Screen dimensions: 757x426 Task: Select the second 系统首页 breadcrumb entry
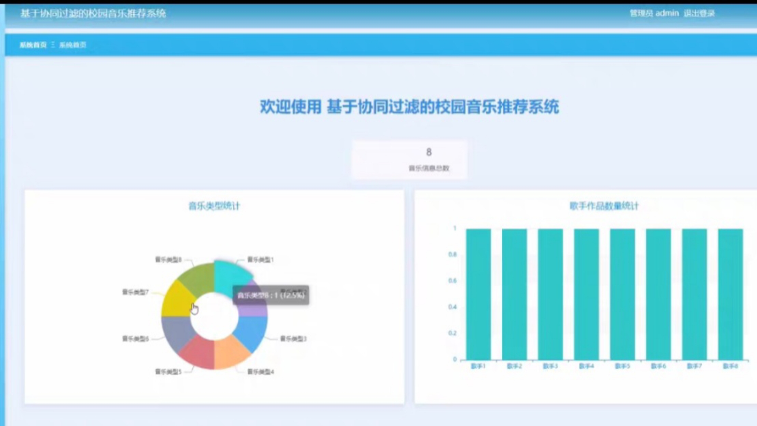(x=73, y=45)
